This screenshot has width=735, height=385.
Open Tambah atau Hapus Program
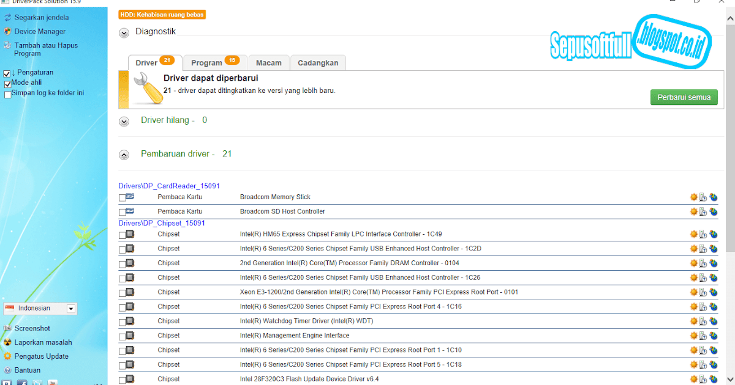pos(46,50)
